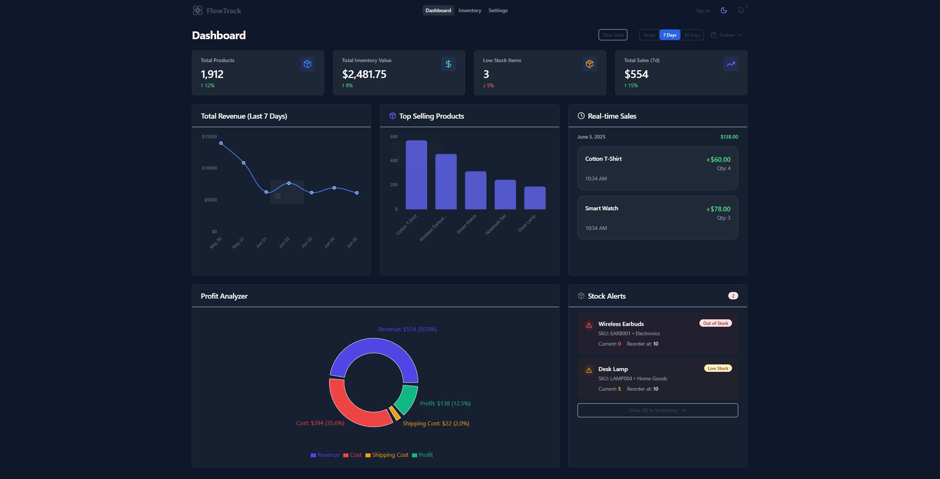Viewport: 940px width, 479px height.
Task: Click the FlowTrack logo icon
Action: pos(198,10)
